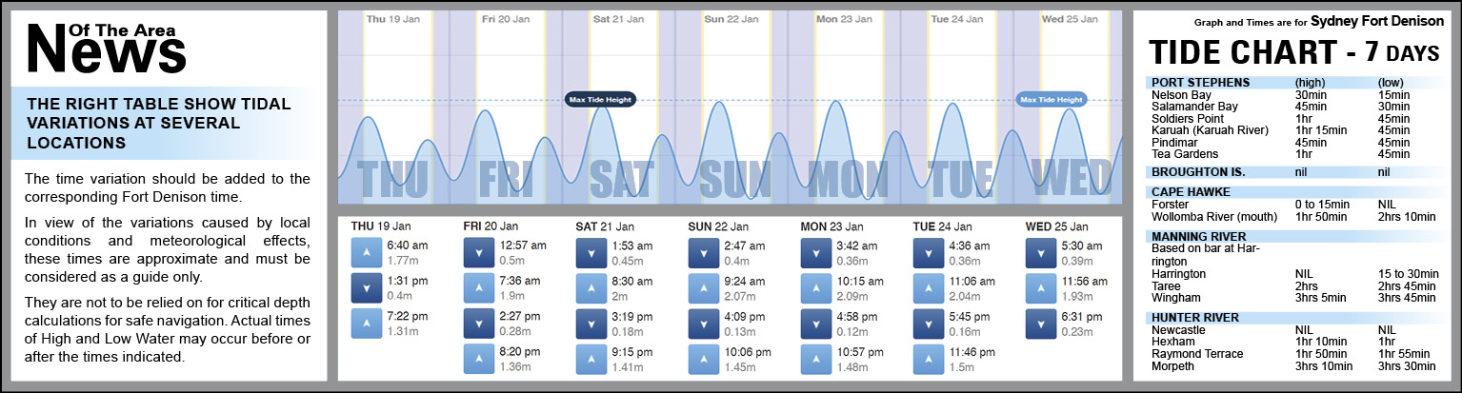The width and height of the screenshot is (1462, 393).
Task: Select the HUNTER RIVER section header
Action: 1194,317
